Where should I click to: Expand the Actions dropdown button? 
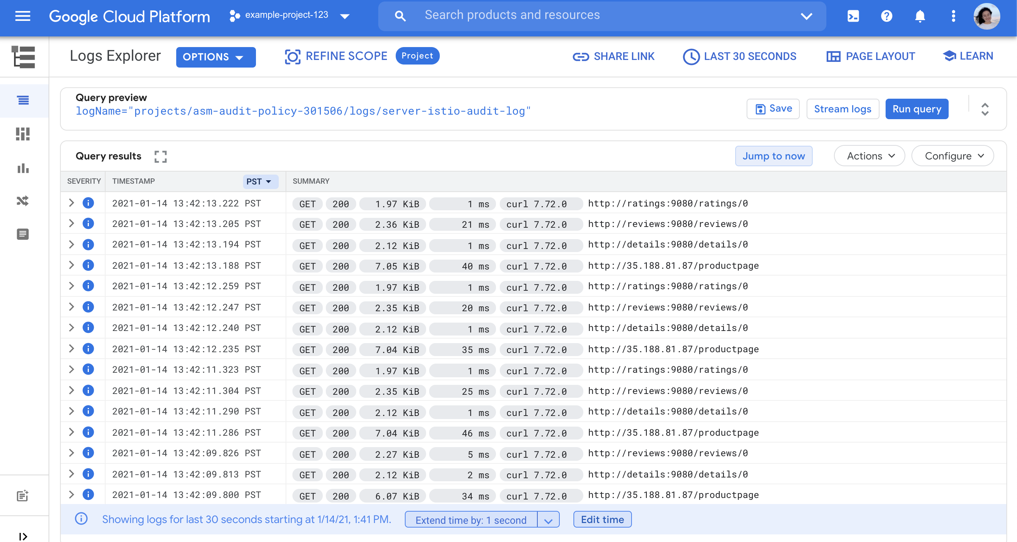pos(870,155)
